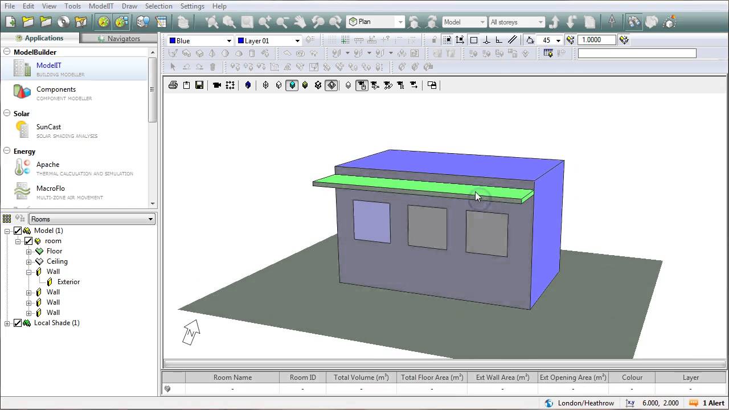The width and height of the screenshot is (729, 410).
Task: Open Apache thermal calculation application
Action: pos(74,168)
